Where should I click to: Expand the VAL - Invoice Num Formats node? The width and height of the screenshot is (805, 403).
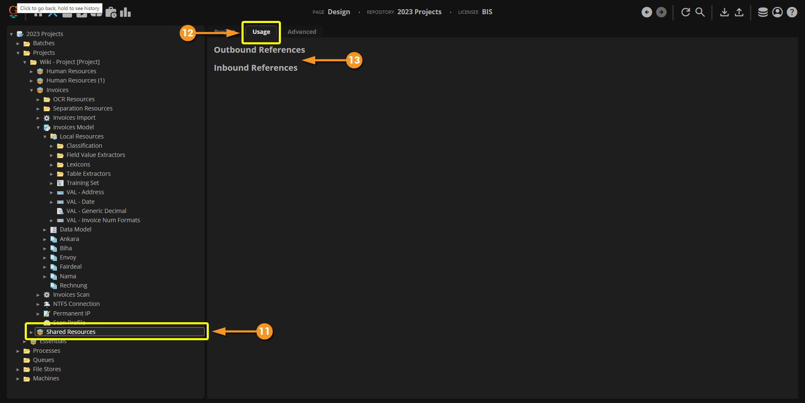(x=52, y=221)
